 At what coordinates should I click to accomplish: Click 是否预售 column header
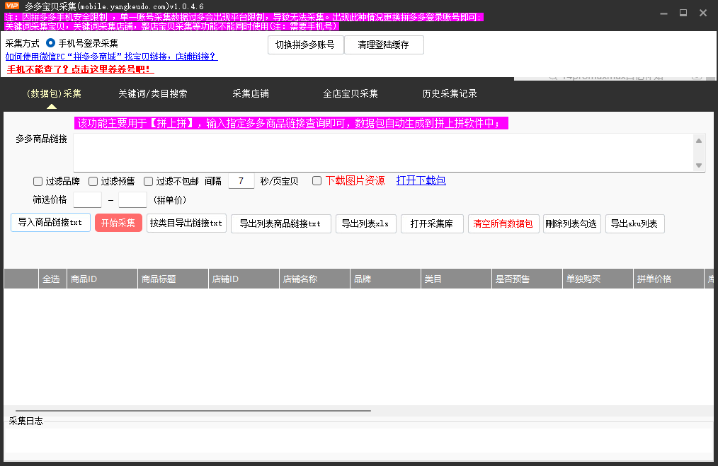pos(527,279)
